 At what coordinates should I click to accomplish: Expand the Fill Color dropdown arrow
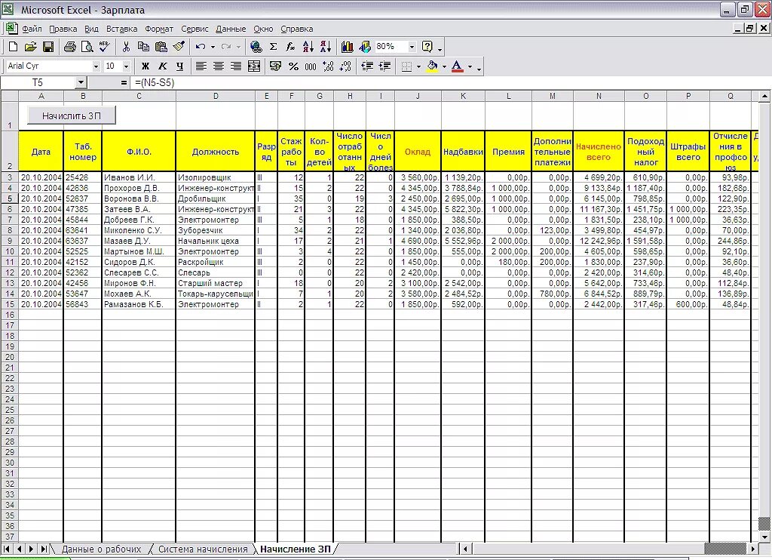tap(444, 66)
